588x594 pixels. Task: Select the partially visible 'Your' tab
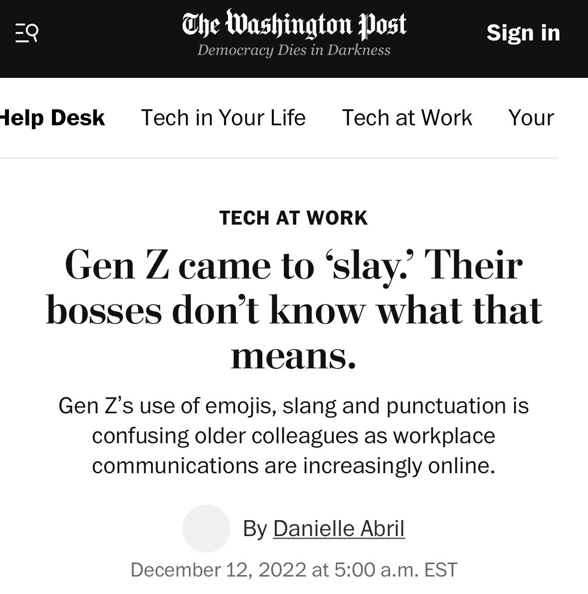tap(531, 118)
